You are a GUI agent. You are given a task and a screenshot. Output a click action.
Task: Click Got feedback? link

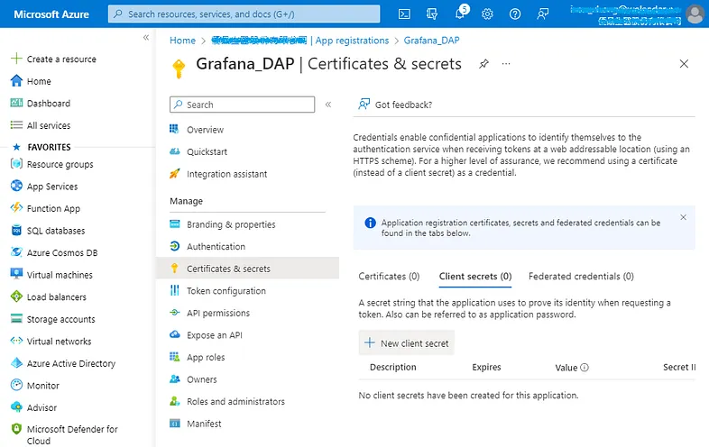tap(395, 105)
